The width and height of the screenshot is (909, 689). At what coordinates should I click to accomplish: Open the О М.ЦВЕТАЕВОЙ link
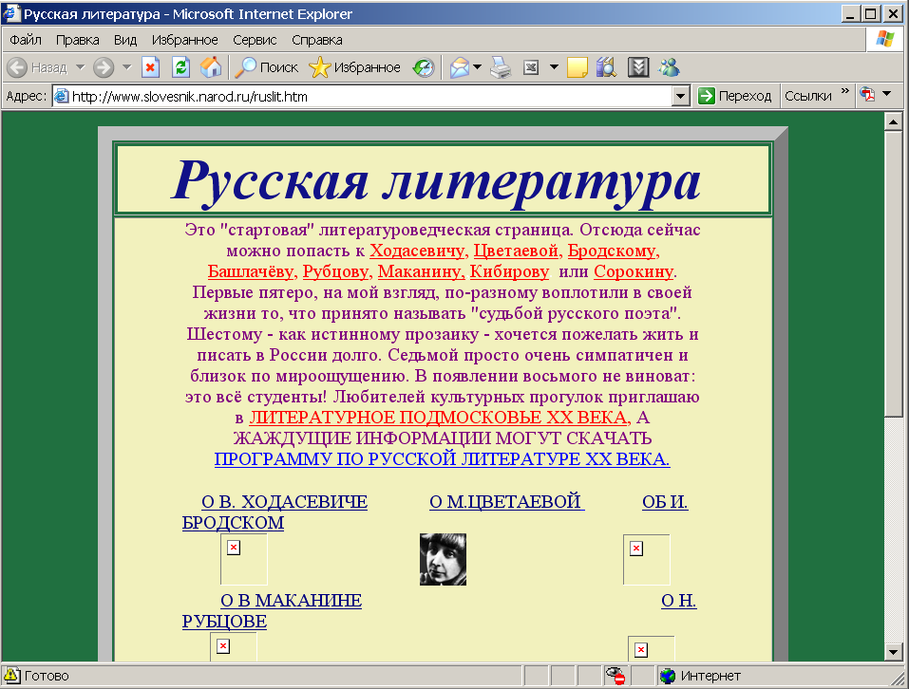tap(506, 501)
